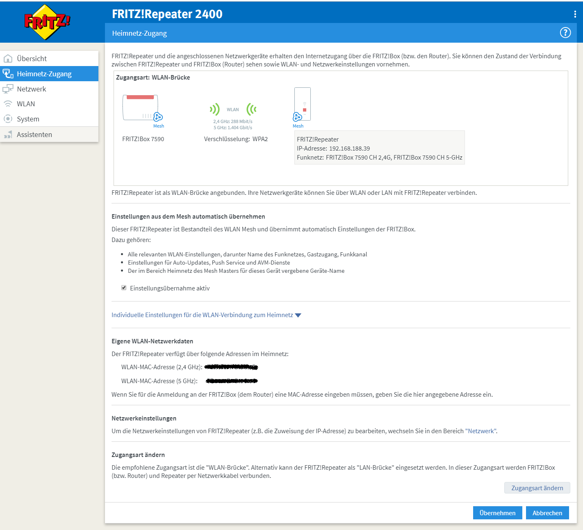Click the Zugangsart ändern button
The height and width of the screenshot is (530, 583).
point(537,488)
